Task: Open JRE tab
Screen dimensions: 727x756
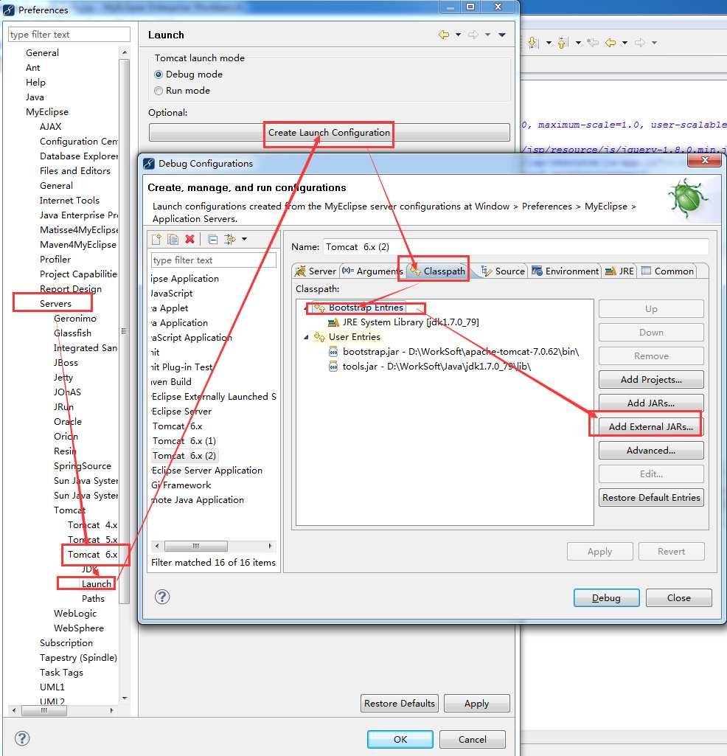Action: (x=619, y=271)
